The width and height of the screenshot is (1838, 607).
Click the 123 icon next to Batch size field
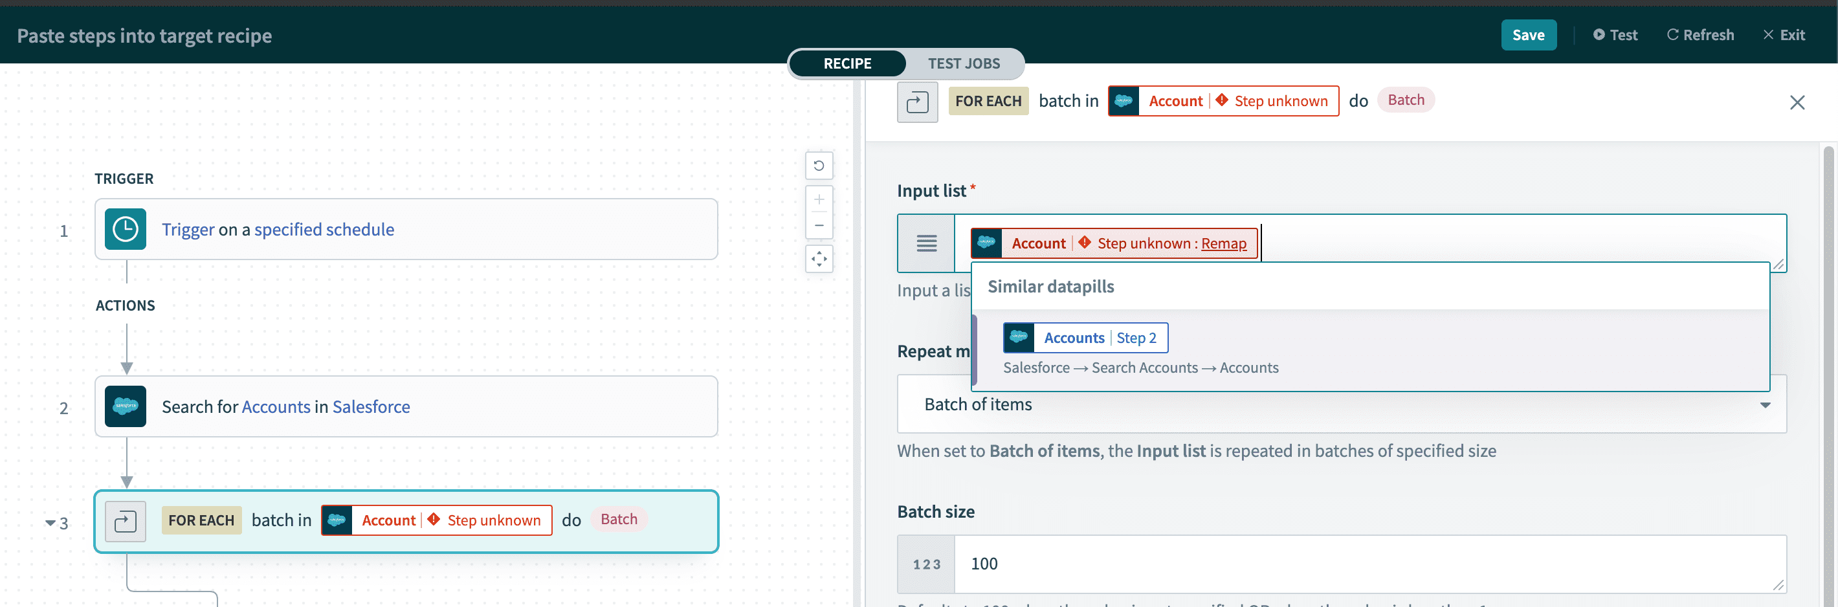pyautogui.click(x=925, y=564)
